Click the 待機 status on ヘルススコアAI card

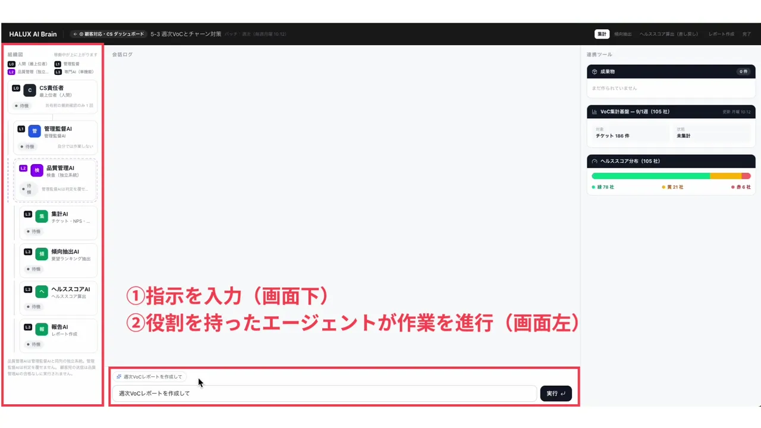click(34, 307)
